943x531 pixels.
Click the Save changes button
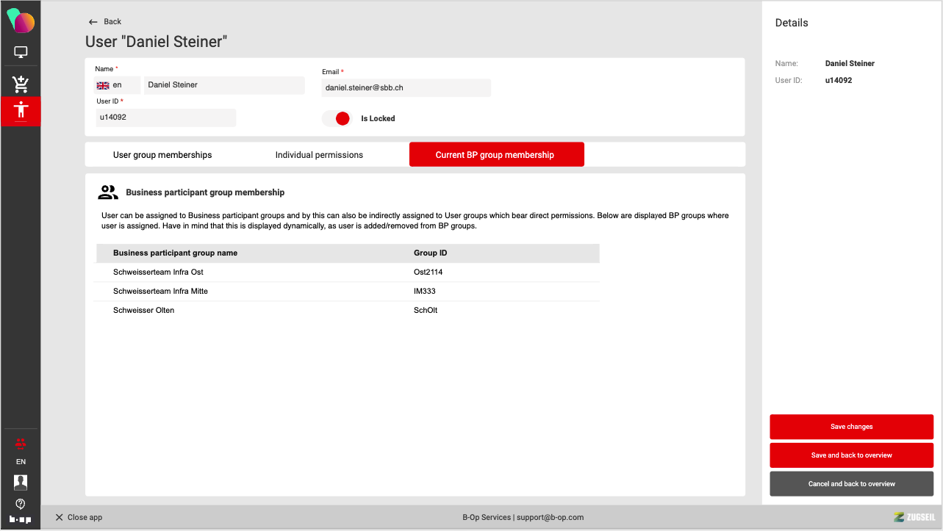(x=851, y=427)
